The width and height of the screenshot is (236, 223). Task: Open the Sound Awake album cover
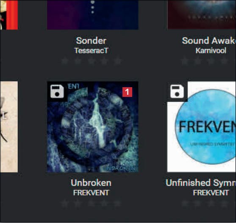pos(202,14)
